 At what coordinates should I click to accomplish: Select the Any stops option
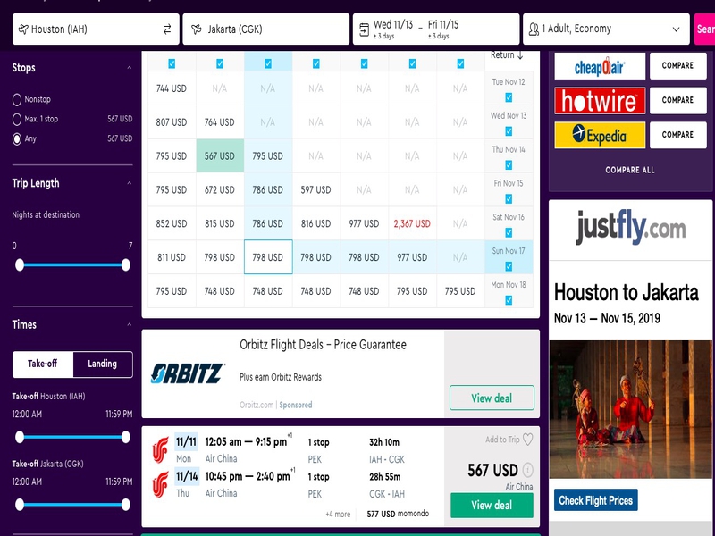tap(17, 139)
